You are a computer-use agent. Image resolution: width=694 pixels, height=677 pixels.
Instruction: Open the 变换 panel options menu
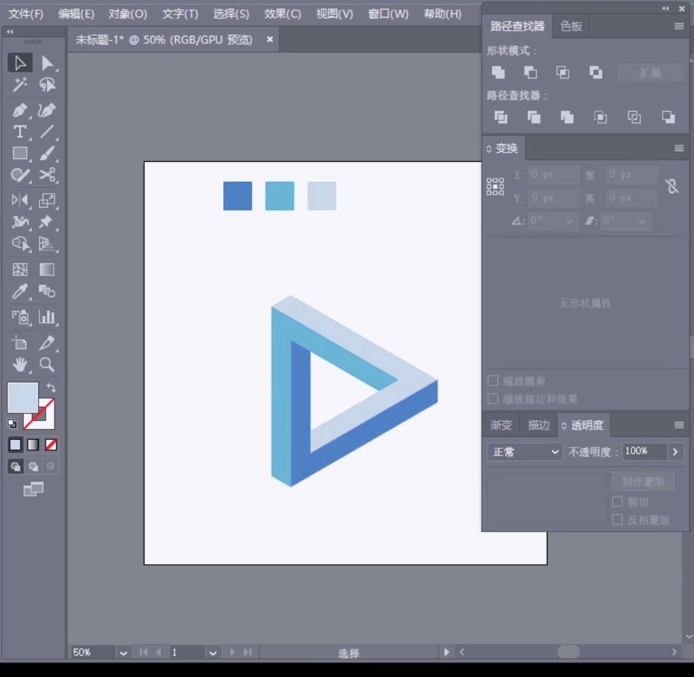[x=679, y=148]
